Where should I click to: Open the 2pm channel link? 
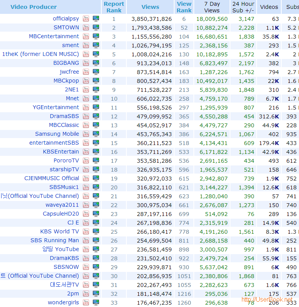(x=73, y=294)
